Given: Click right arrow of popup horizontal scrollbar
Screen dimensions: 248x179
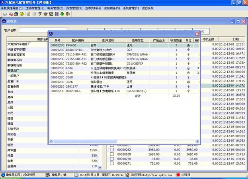Looking at the screenshot, I should [197, 141].
